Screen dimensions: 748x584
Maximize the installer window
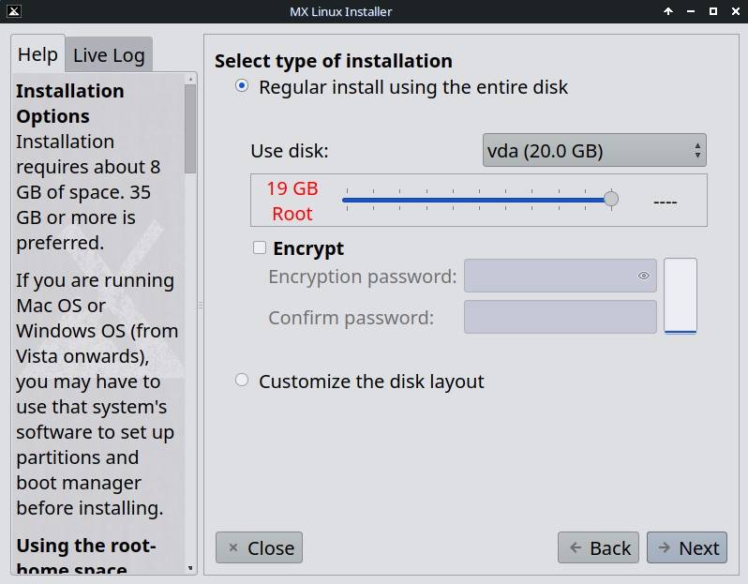(712, 11)
